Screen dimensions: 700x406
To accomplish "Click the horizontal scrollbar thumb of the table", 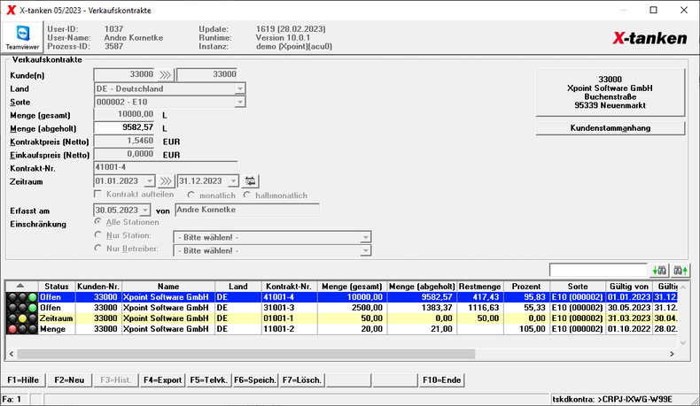I will point(246,354).
